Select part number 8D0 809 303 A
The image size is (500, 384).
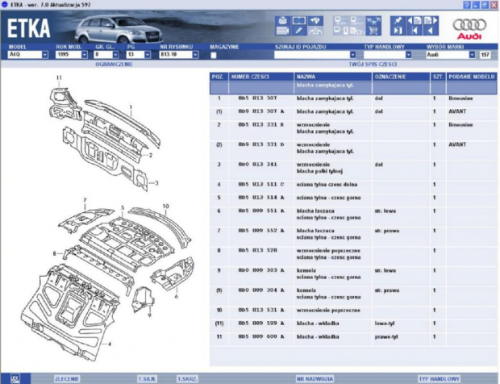261,270
